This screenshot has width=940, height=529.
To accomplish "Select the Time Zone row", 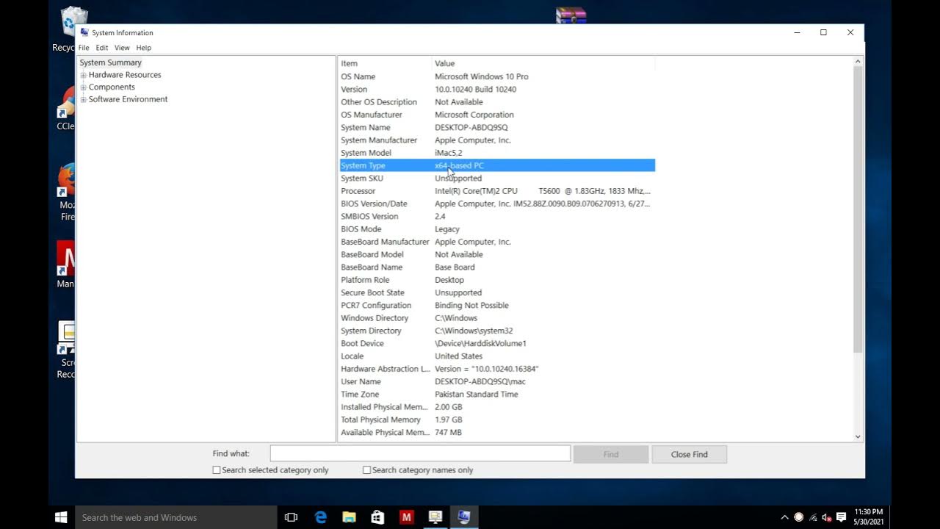I will pos(497,395).
